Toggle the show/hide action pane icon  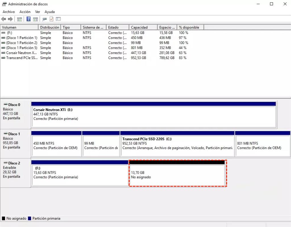pyautogui.click(x=36, y=19)
